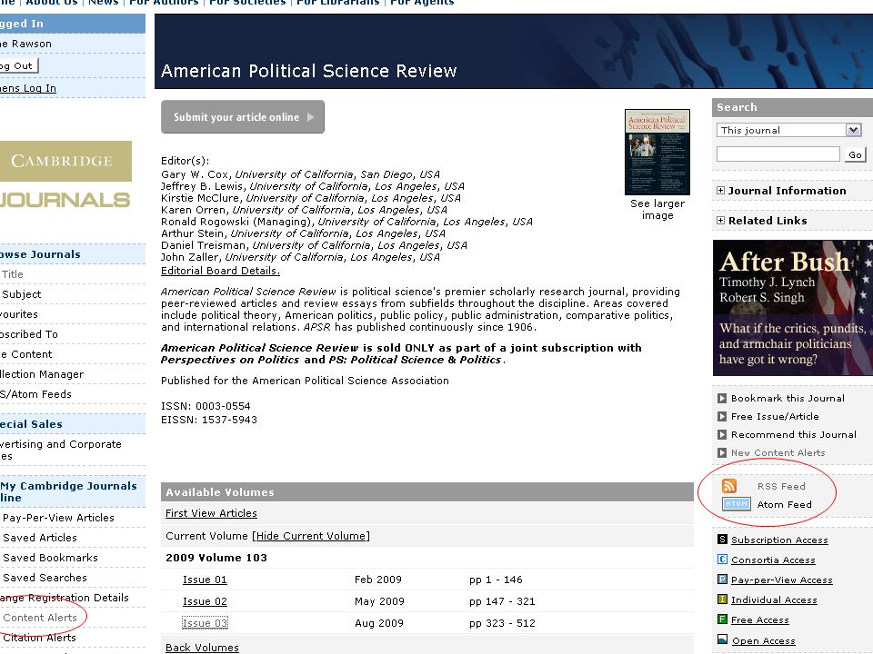The height and width of the screenshot is (654, 873).
Task: Click the New Content Alerts arrow icon
Action: click(721, 452)
